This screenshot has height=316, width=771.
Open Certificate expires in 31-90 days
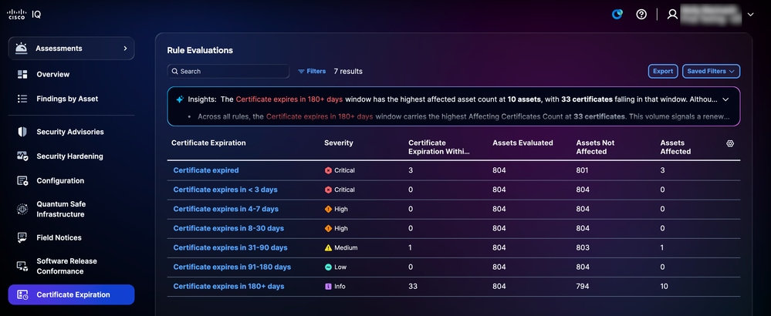coord(230,248)
